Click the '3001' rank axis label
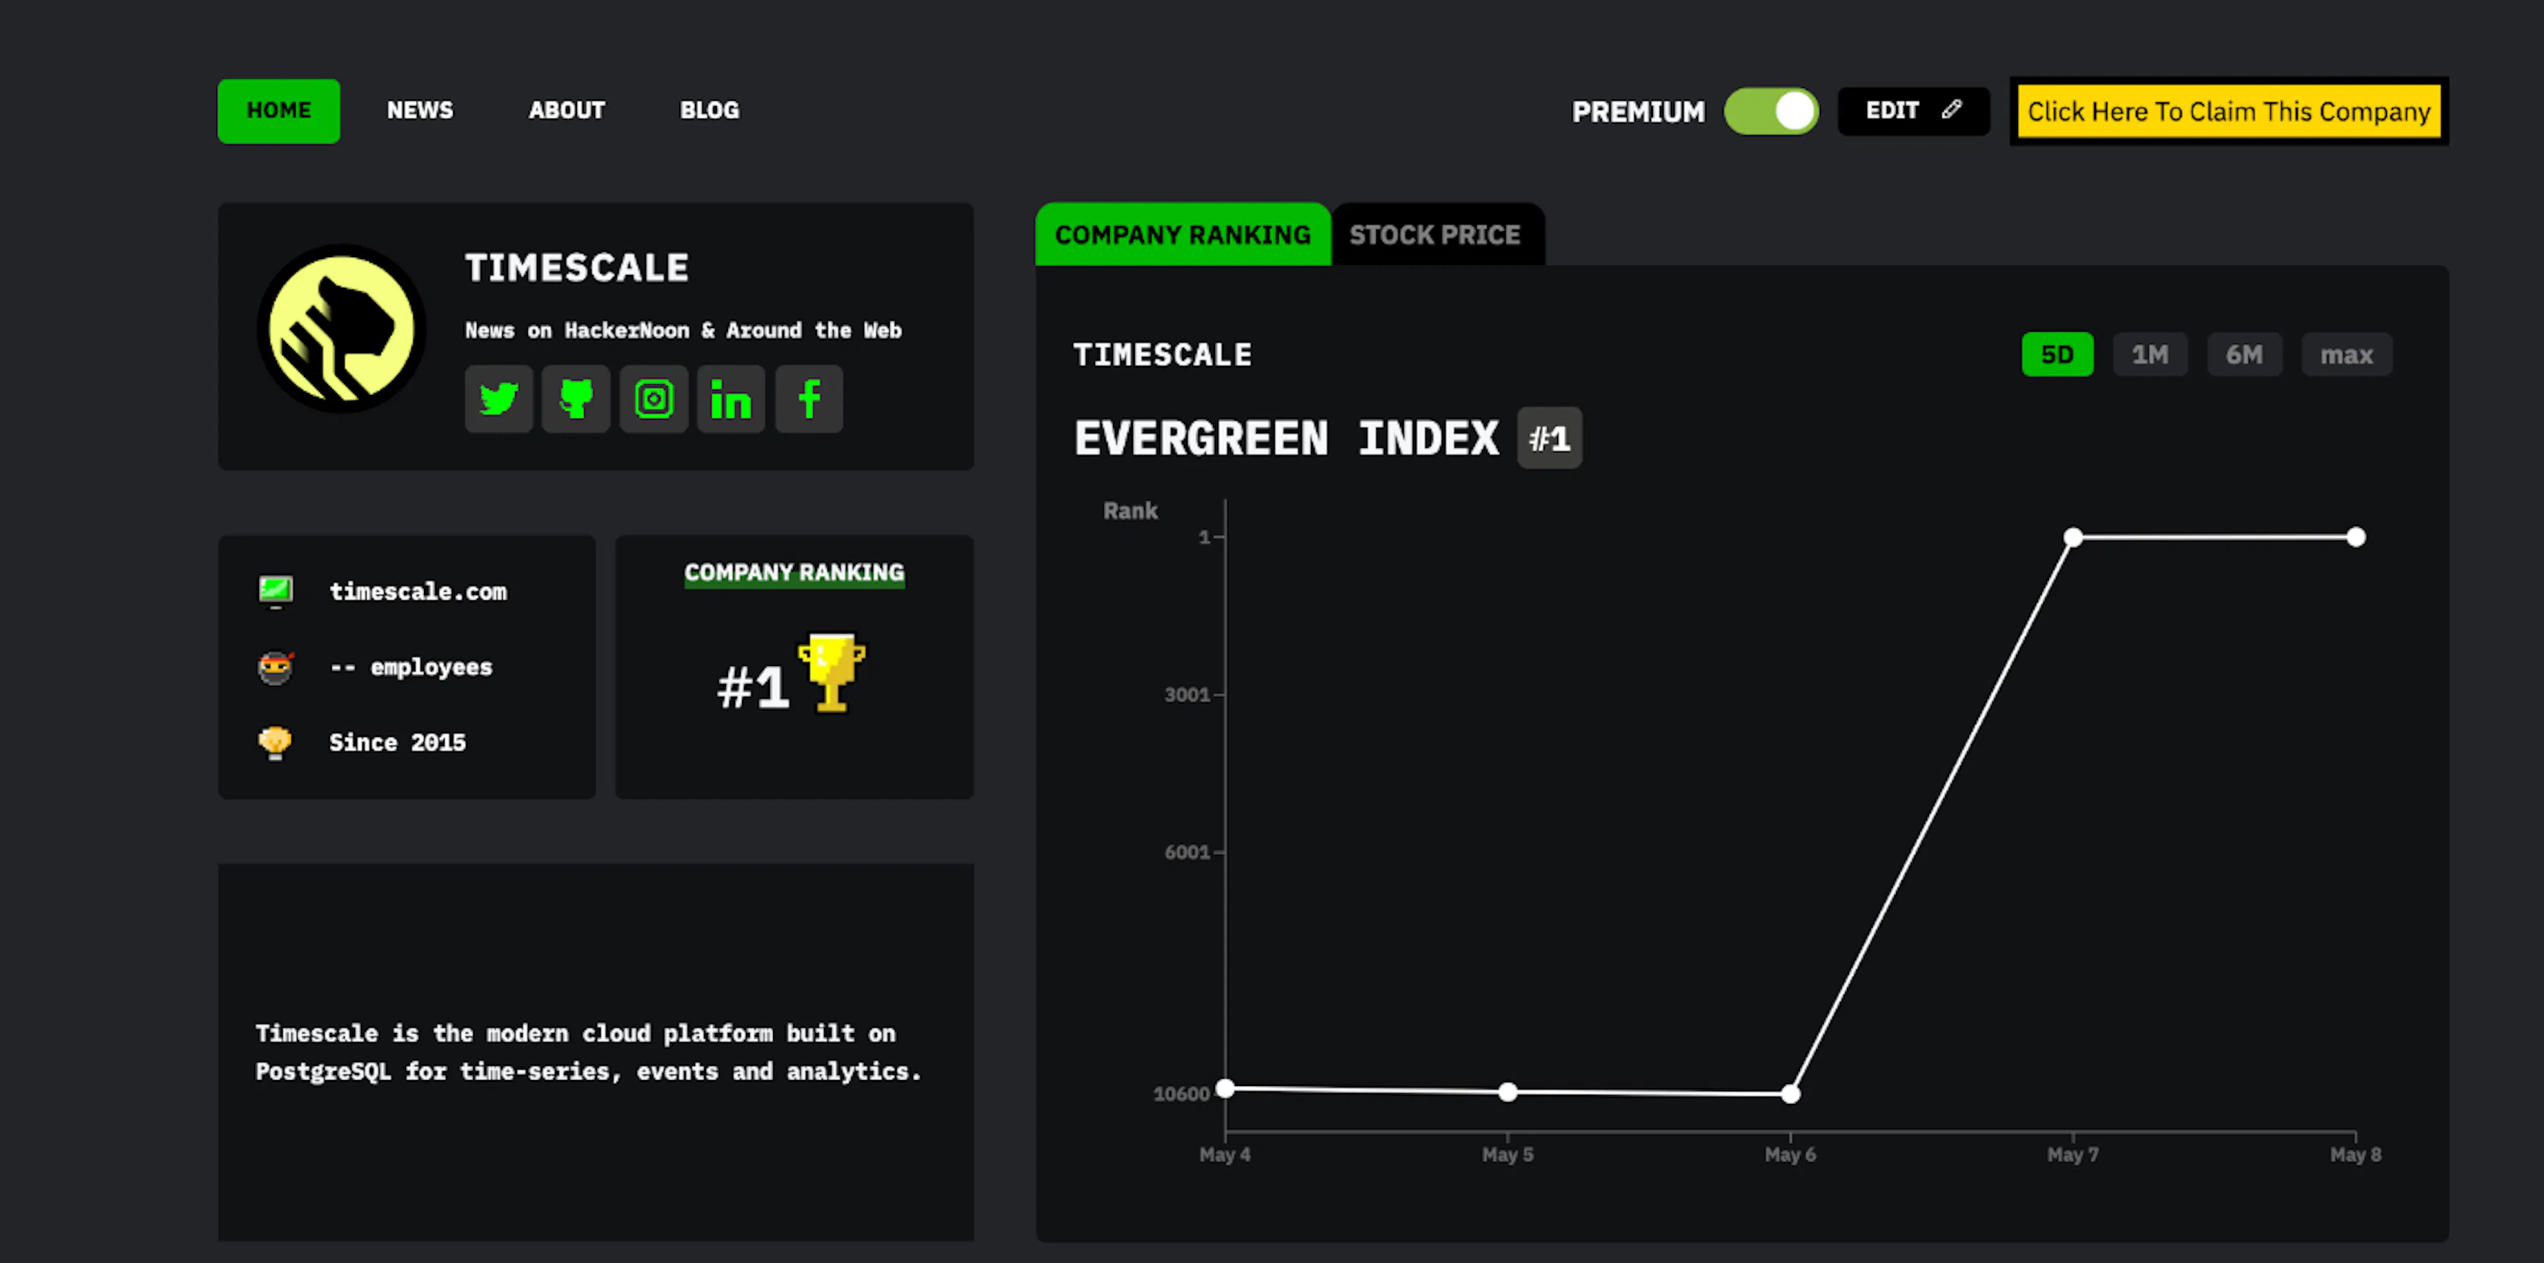Viewport: 2544px width, 1263px height. [1187, 695]
